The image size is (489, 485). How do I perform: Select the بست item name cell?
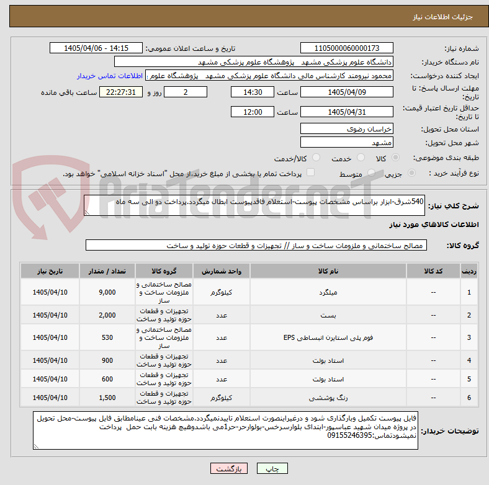[328, 315]
